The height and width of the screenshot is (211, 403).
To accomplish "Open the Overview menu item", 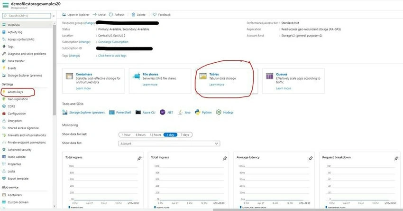I will 27,25.
